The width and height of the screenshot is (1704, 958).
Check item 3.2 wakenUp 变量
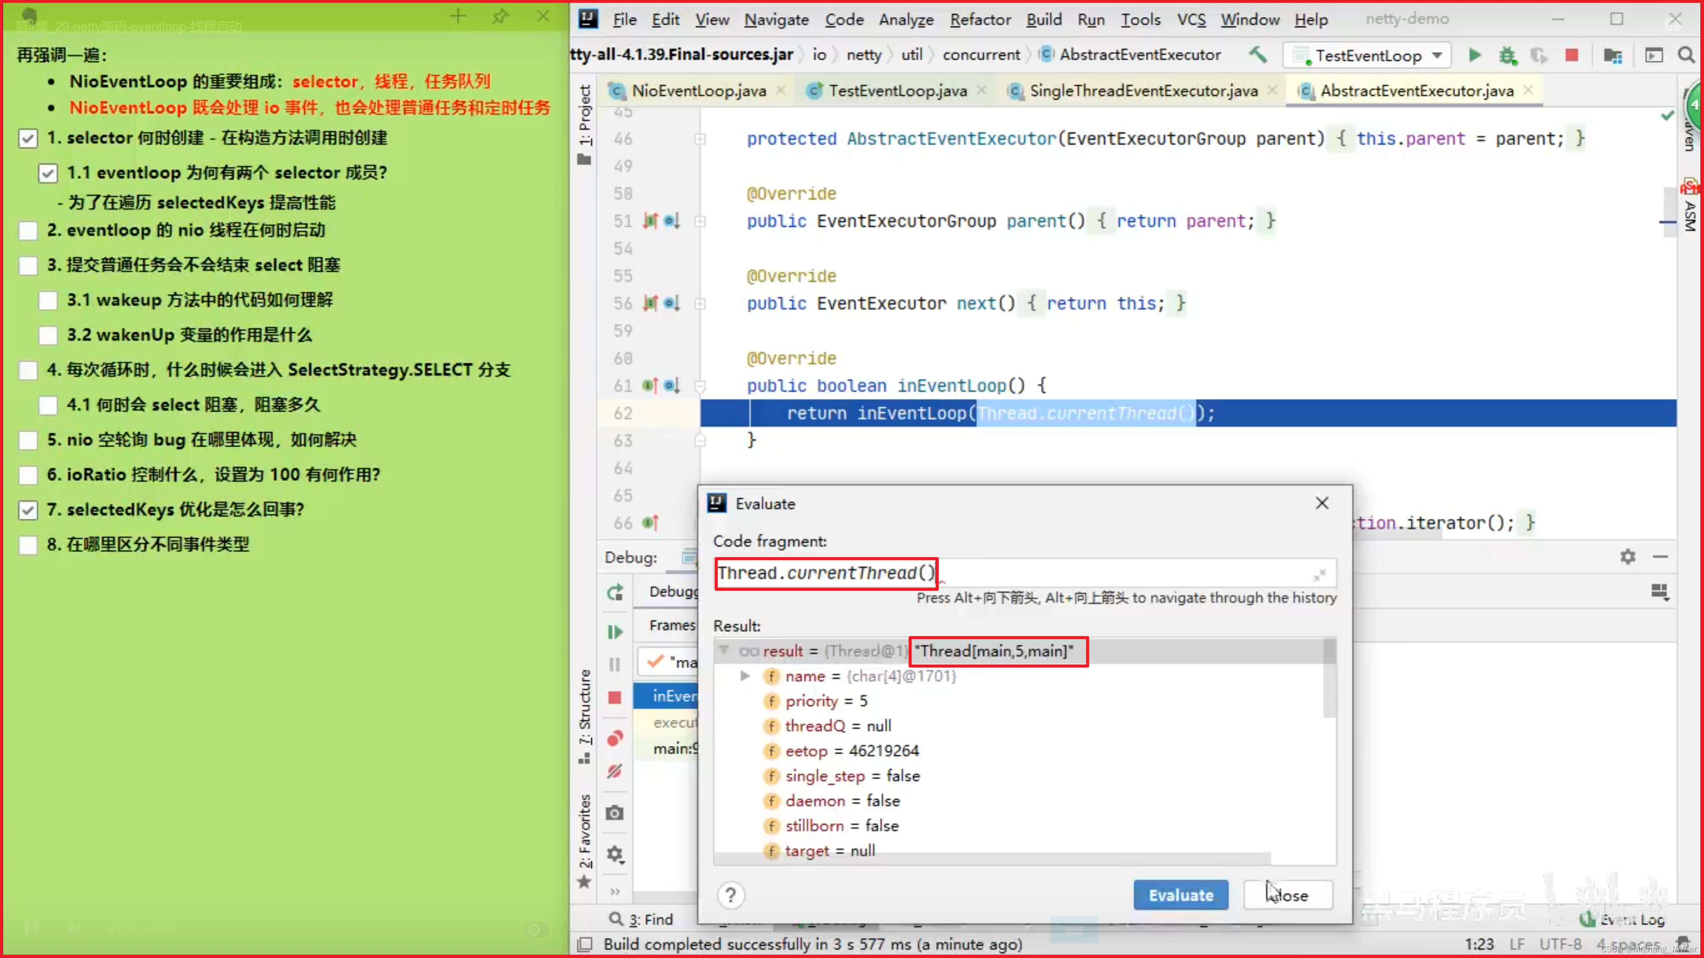click(47, 336)
